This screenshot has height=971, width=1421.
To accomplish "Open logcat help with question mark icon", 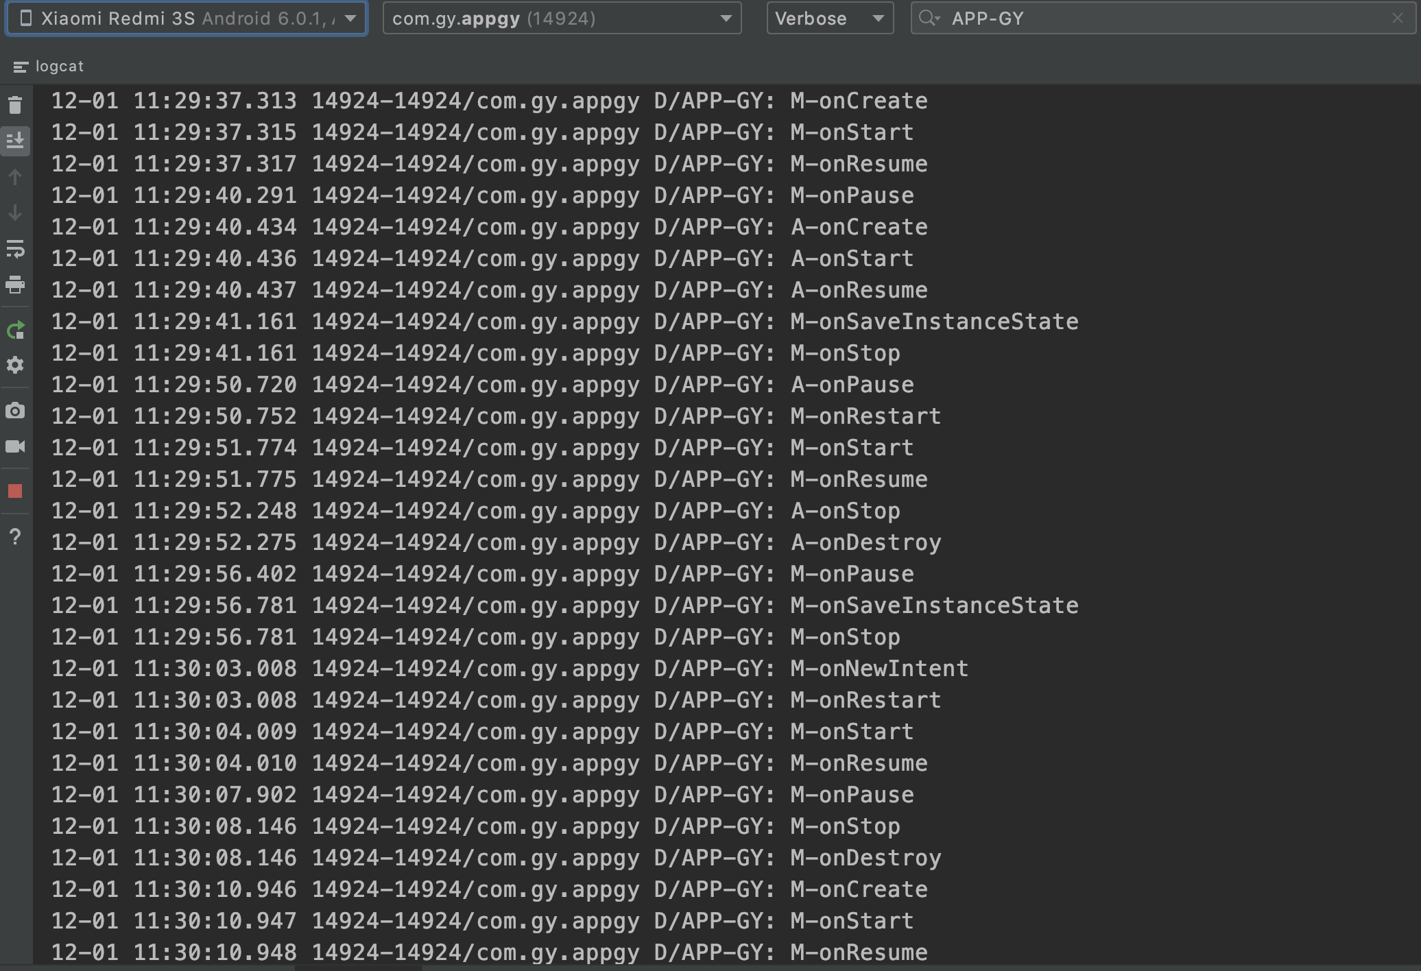I will tap(15, 538).
